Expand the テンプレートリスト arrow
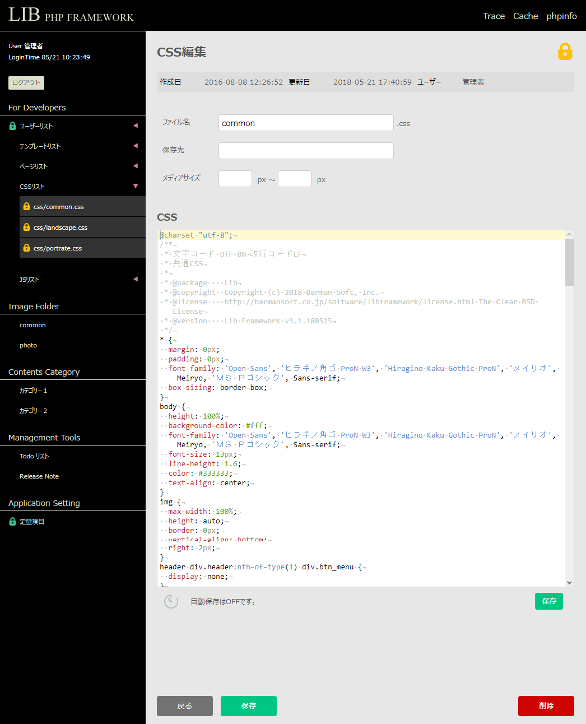This screenshot has height=724, width=586. (135, 146)
